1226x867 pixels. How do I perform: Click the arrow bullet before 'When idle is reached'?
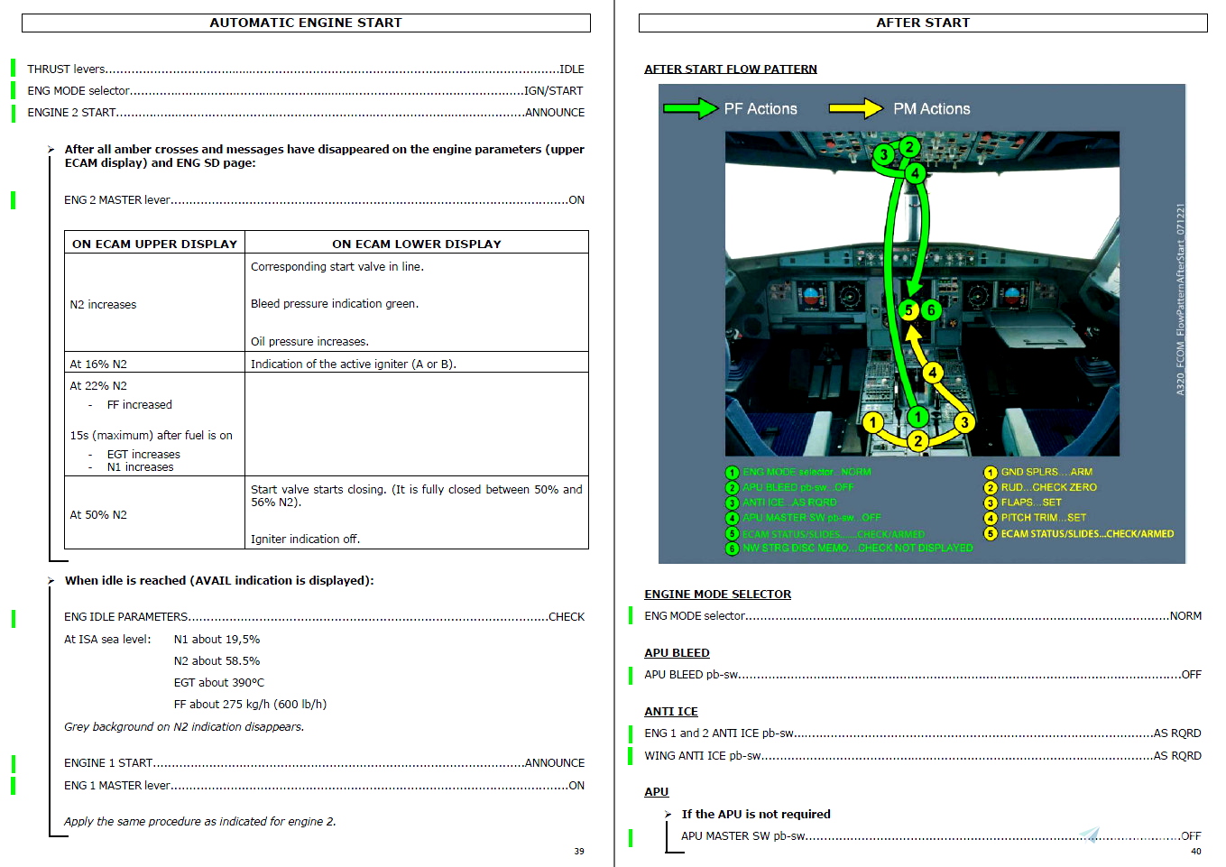click(x=51, y=581)
